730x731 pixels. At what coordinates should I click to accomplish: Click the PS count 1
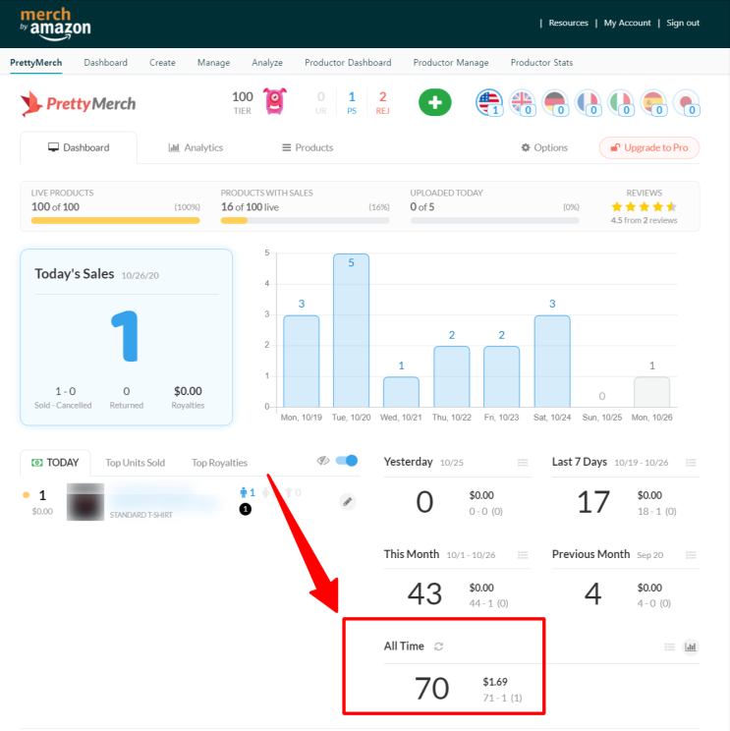tap(352, 102)
